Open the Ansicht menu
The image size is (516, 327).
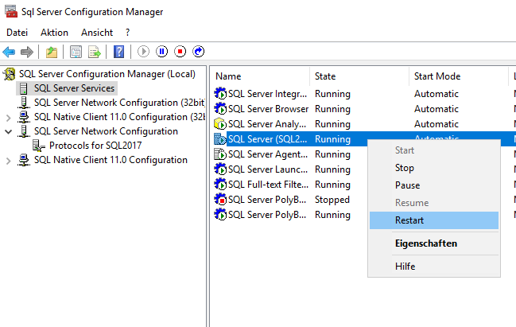(97, 33)
